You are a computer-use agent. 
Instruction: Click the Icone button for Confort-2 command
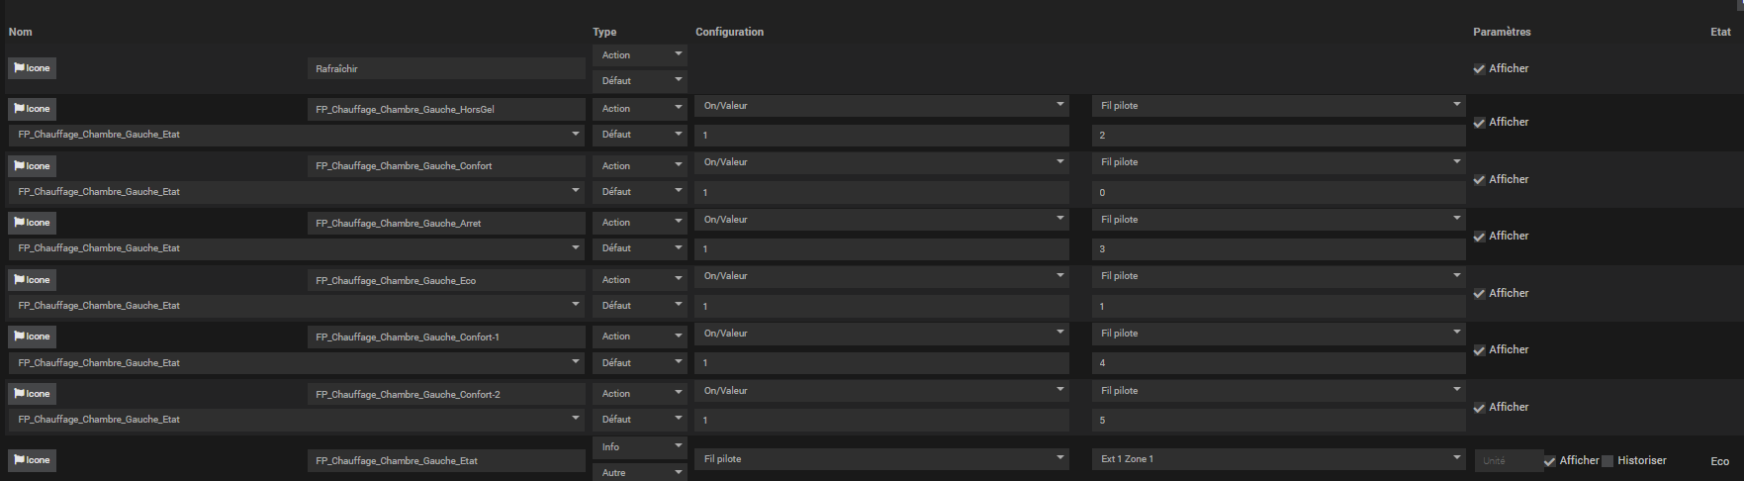pos(32,394)
